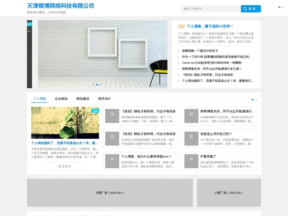288x216 pixels.
Task: Open card 网易博客关闭，何不从此开始潇洒行
Action: tap(220, 116)
